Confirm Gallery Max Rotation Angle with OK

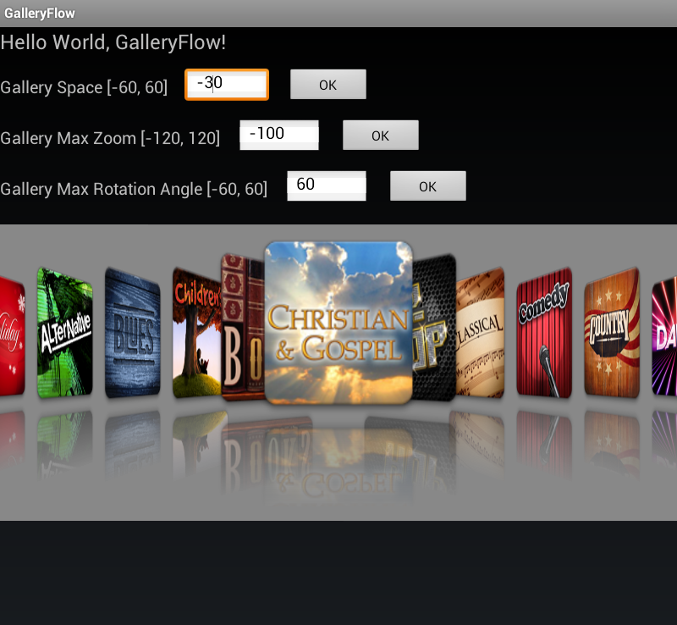pos(427,185)
